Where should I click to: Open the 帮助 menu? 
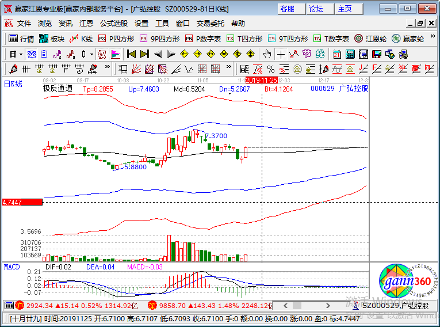[238, 24]
